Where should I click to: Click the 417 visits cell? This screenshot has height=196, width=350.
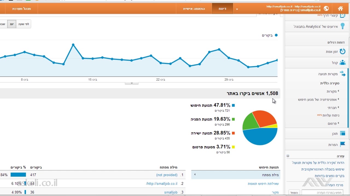pos(33,175)
